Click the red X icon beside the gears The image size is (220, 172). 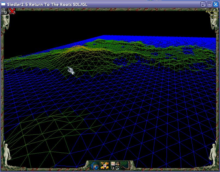(12, 11)
